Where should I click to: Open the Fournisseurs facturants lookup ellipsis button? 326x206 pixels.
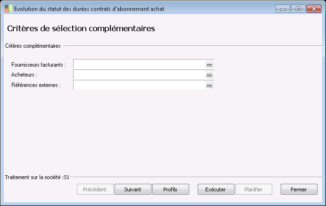point(209,64)
